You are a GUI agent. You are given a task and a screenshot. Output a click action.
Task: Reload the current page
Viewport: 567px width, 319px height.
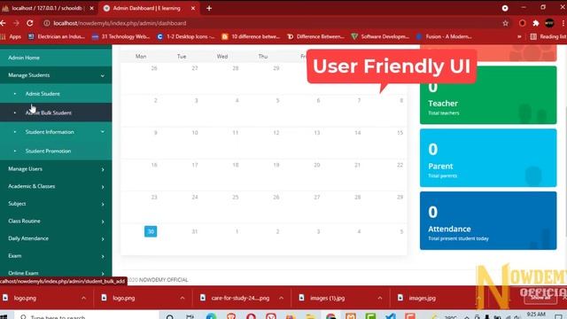tap(30, 23)
